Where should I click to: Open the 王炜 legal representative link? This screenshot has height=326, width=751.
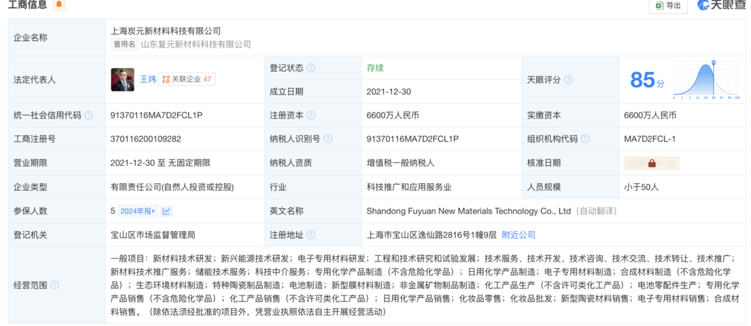point(148,80)
